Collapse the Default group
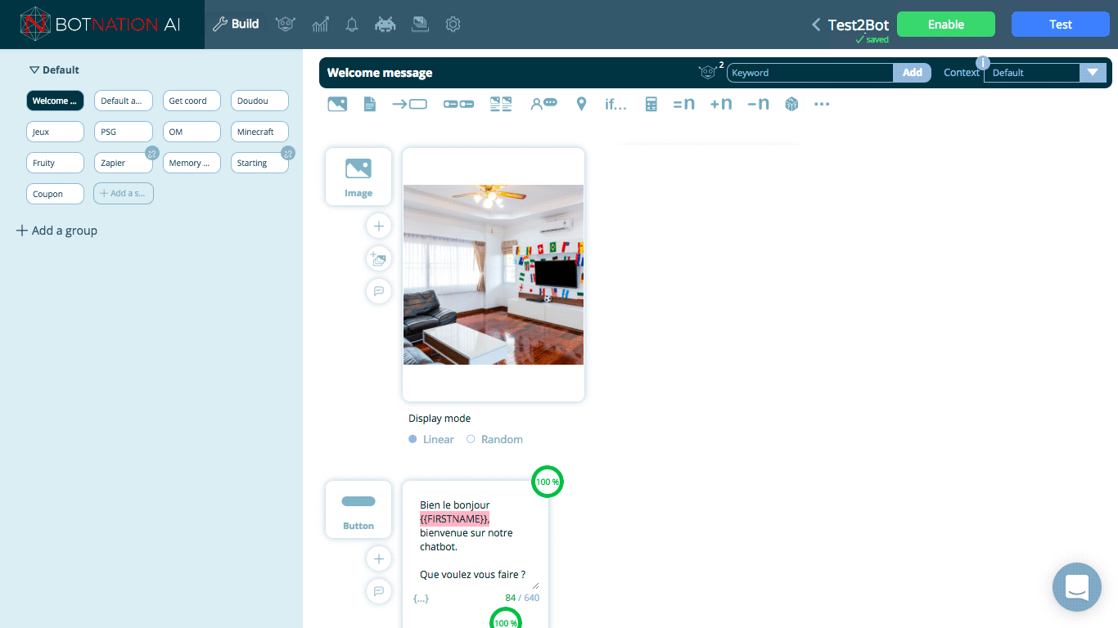 (x=34, y=70)
